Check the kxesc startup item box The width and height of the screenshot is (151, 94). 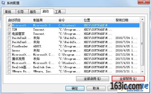(x=9, y=50)
